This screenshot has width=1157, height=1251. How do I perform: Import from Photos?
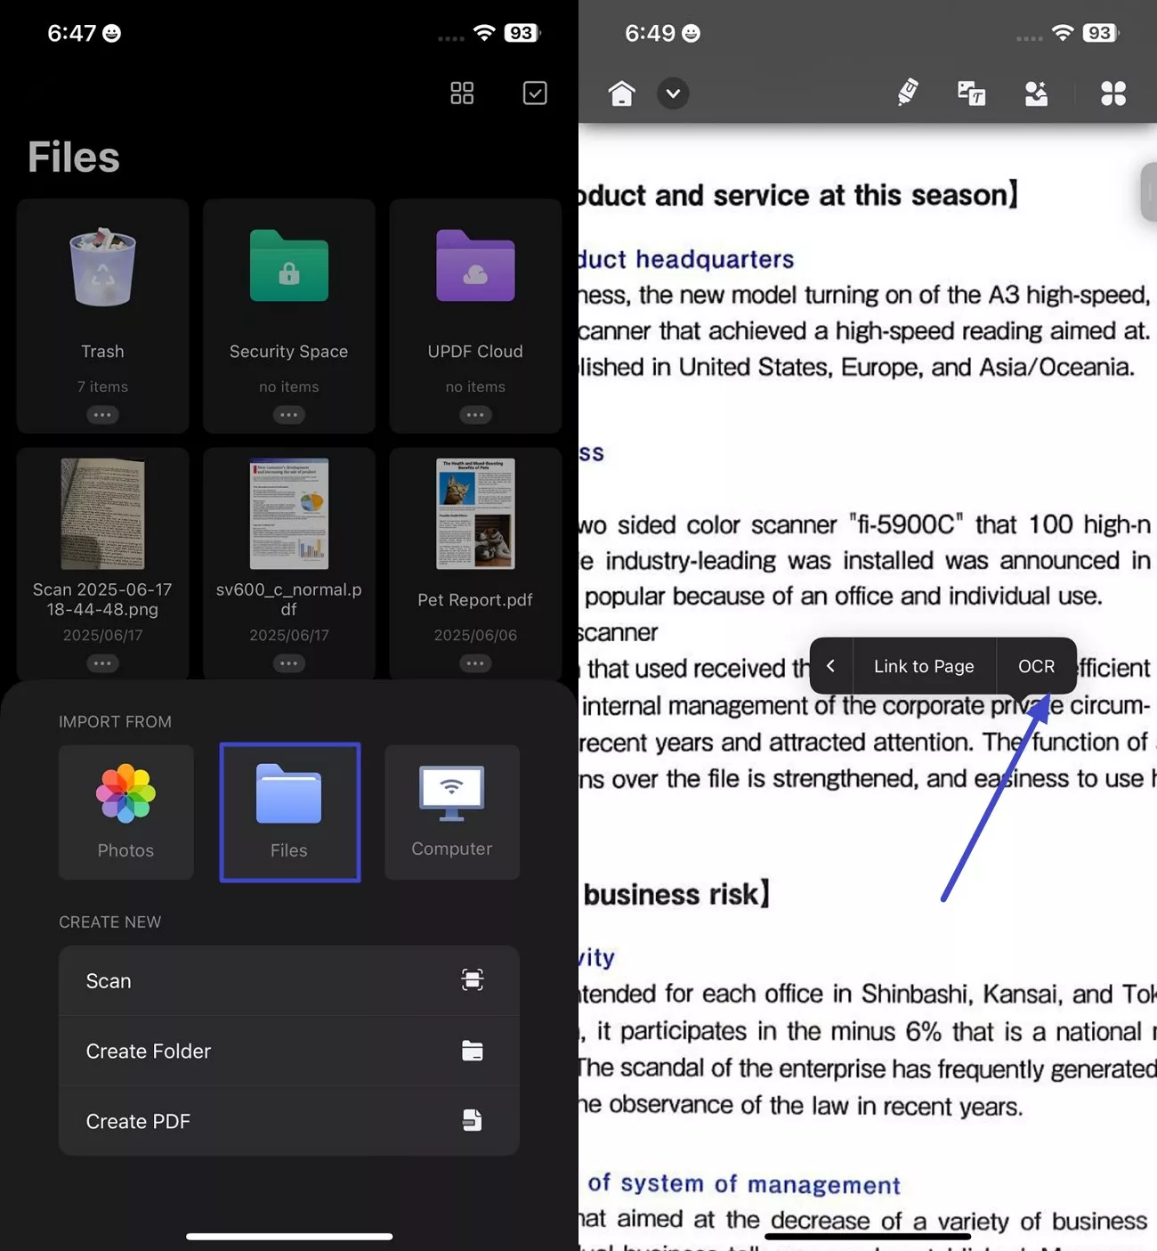(125, 812)
